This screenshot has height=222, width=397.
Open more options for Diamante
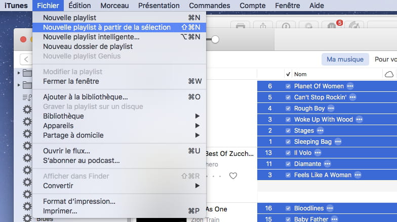327,163
